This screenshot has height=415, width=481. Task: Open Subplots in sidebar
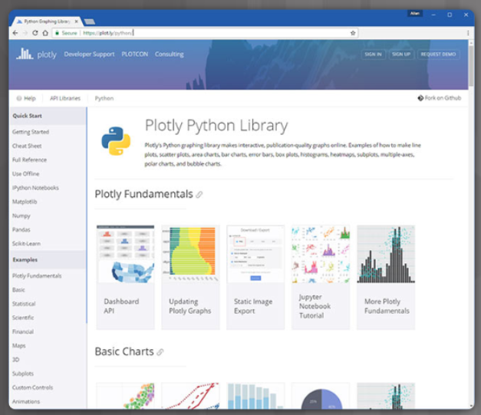23,374
